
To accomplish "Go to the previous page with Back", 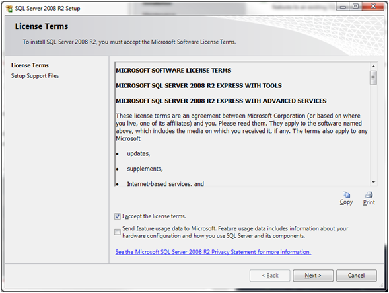I will [x=270, y=275].
